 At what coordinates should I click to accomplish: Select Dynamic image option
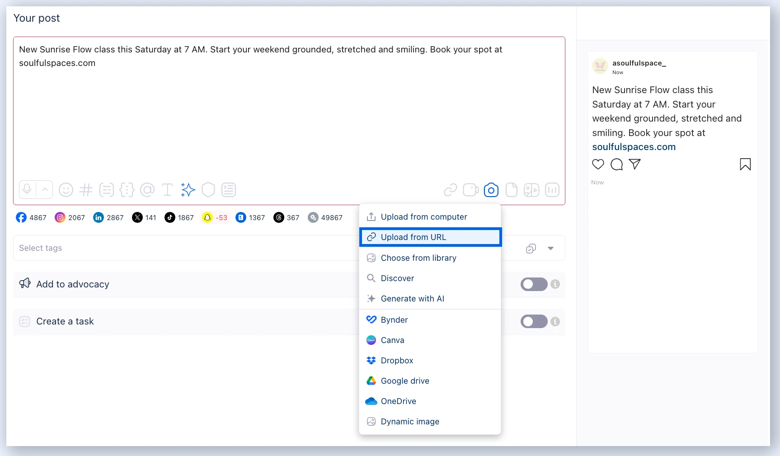coord(430,422)
